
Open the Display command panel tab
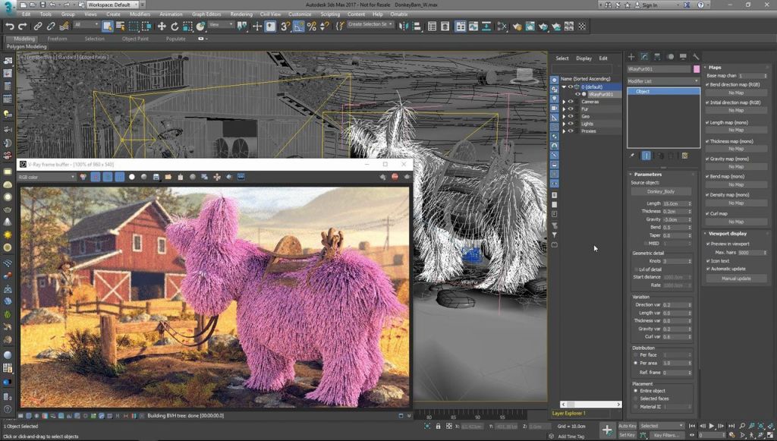tap(684, 57)
